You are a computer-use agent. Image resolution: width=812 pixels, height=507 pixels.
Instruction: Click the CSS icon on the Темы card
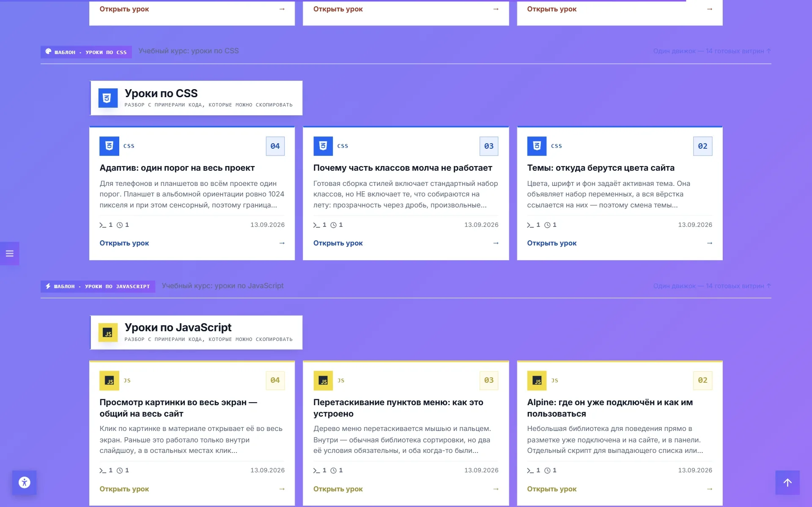click(x=537, y=146)
